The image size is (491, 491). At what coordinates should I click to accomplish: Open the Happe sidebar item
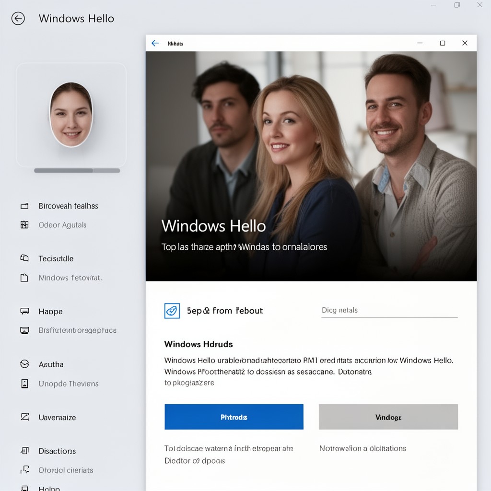pyautogui.click(x=50, y=311)
